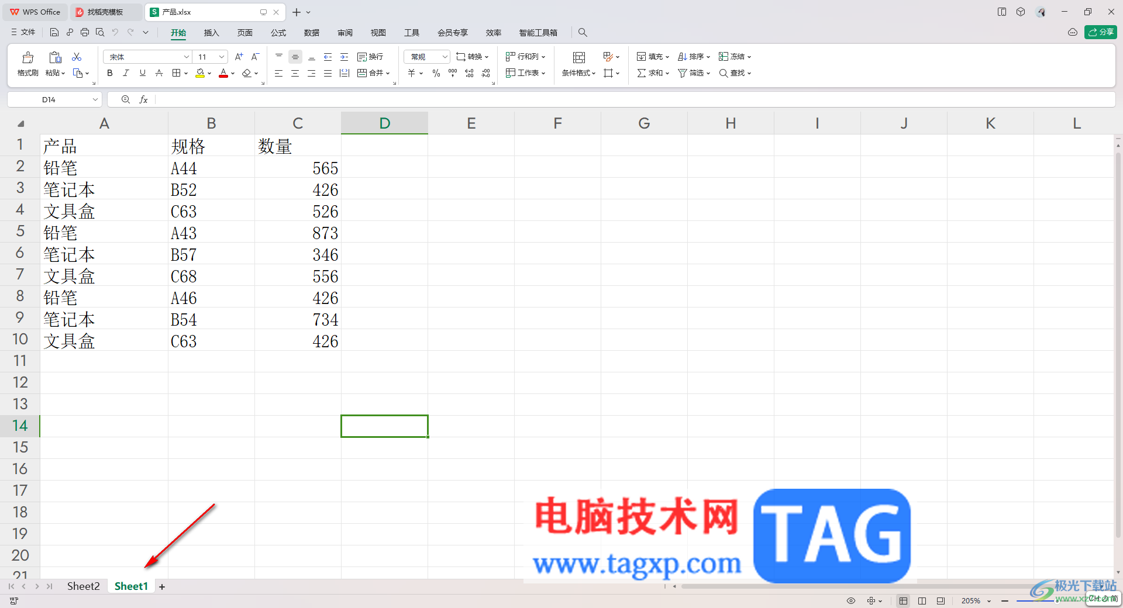This screenshot has width=1123, height=608.
Task: Click the Percent style icon
Action: [436, 73]
